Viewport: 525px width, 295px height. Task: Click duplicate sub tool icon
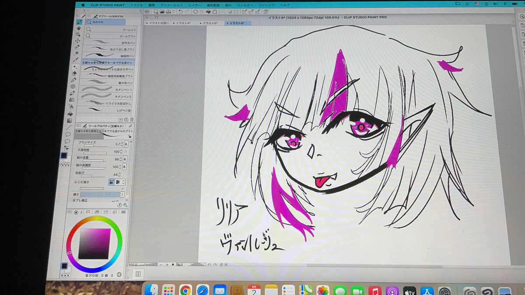(x=126, y=119)
